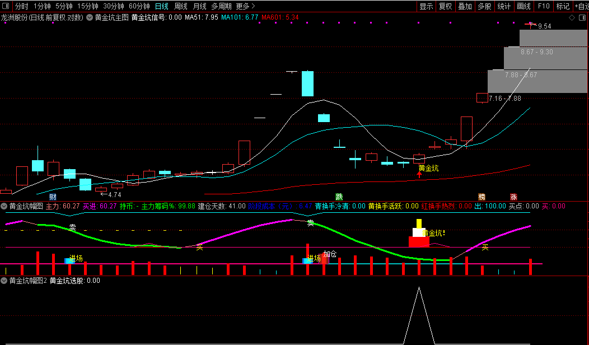
Task: Switch to 分时 view
Action: (x=21, y=6)
